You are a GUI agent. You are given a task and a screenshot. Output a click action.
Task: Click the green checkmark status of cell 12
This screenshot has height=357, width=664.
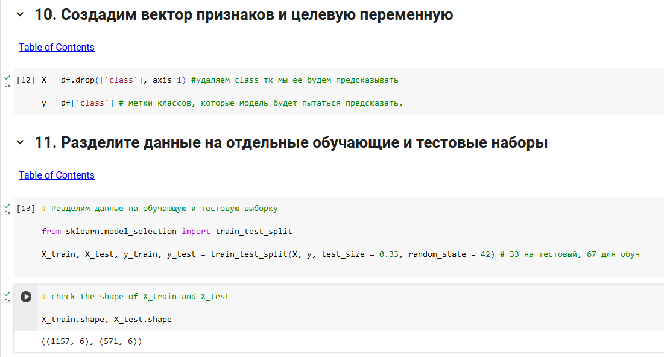[7, 78]
